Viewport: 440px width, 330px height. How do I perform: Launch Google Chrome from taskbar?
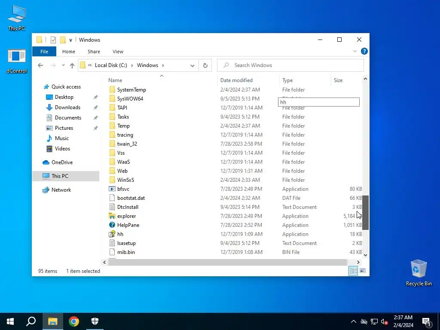(74, 321)
